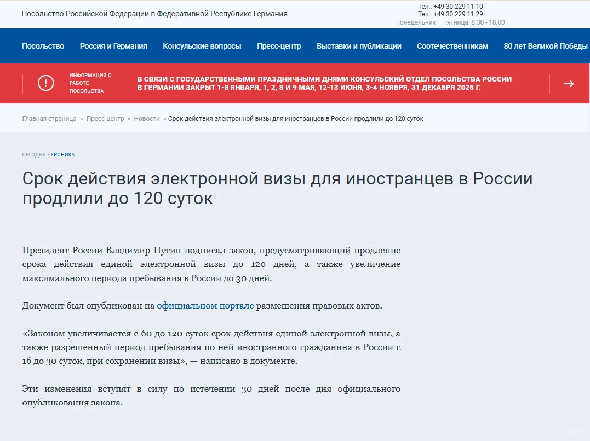Open the 80 лет Великой Победы section
Viewport: 590px width, 441px height.
(546, 46)
